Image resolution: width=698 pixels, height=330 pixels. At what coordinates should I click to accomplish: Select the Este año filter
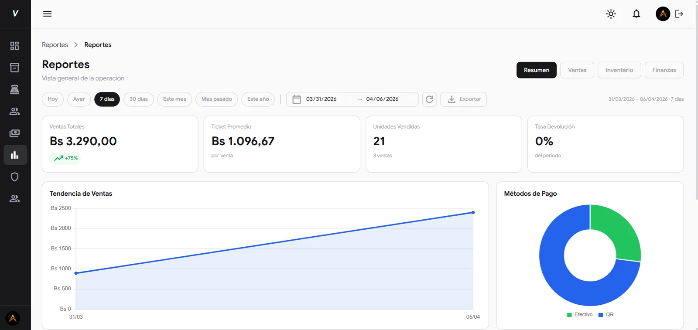point(258,99)
